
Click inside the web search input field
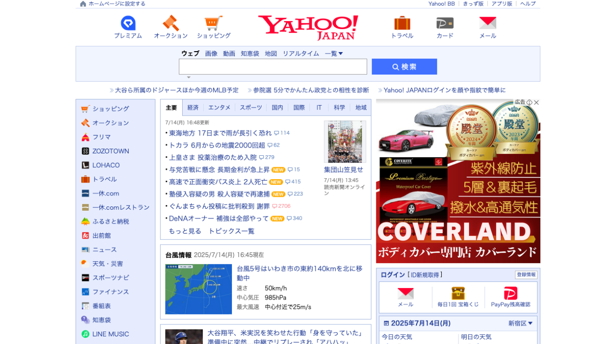click(273, 66)
